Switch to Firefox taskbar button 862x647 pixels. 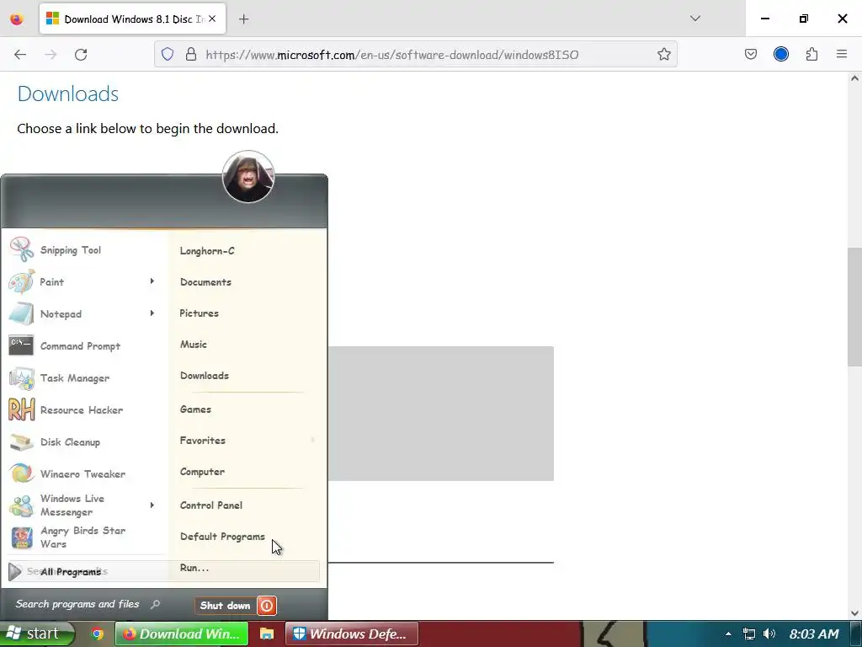tap(182, 634)
